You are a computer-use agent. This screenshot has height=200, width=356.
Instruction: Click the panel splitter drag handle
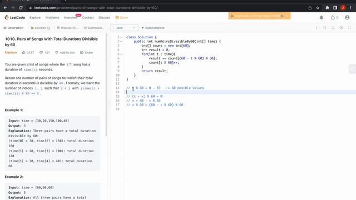coord(109,105)
